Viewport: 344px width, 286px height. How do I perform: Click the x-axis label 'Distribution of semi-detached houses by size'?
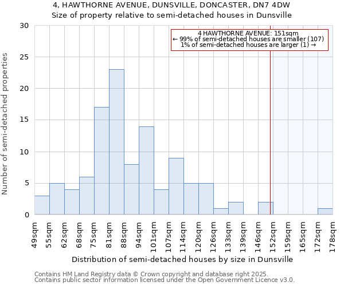click(x=182, y=259)
